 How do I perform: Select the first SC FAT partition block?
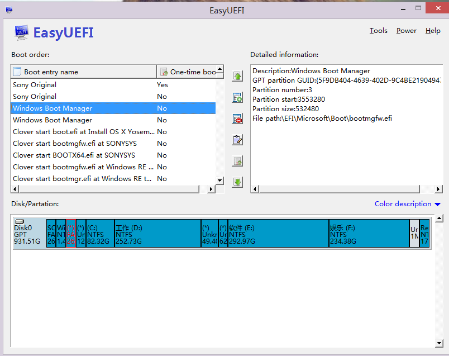tap(51, 233)
